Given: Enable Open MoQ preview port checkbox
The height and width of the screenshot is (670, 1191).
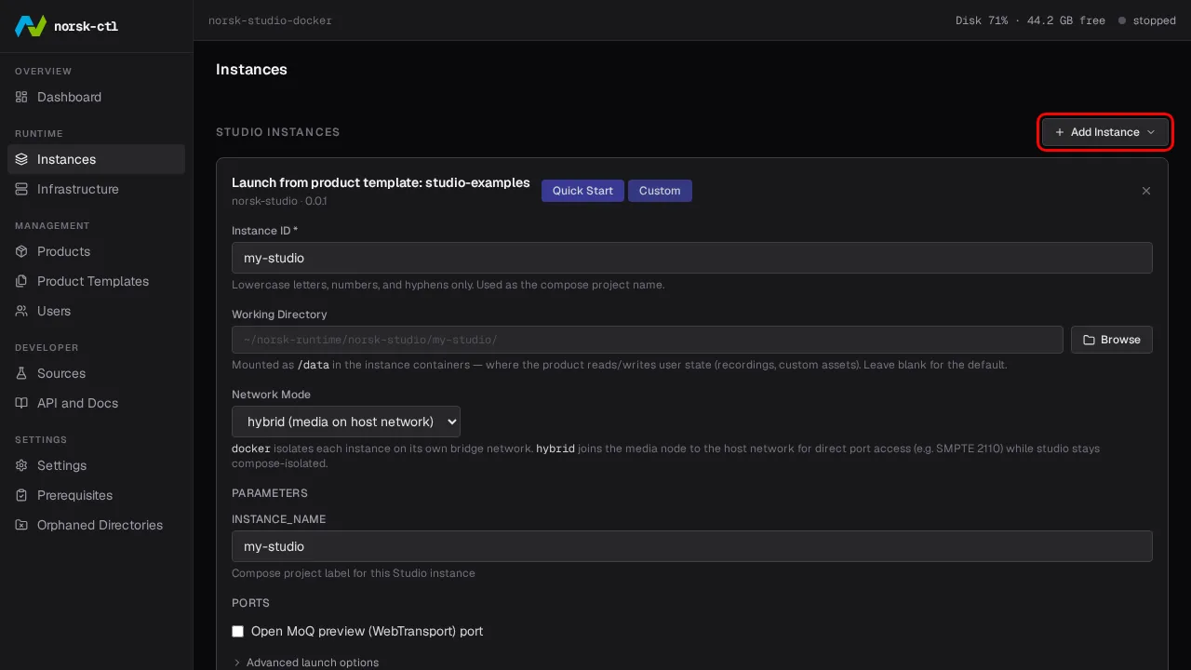Looking at the screenshot, I should click(x=238, y=631).
